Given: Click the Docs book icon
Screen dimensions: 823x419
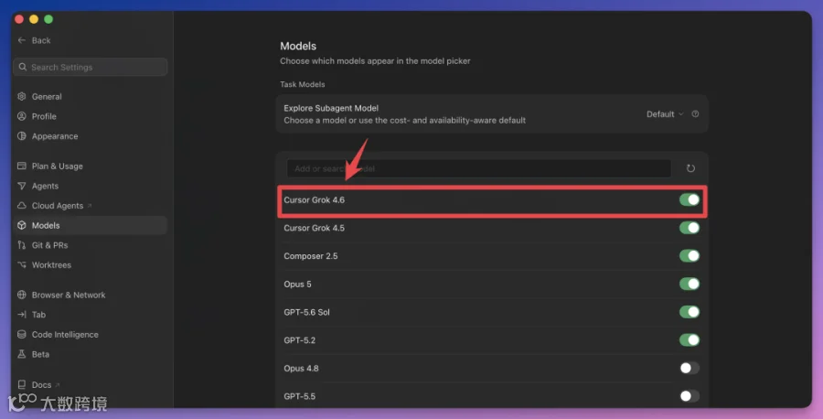Looking at the screenshot, I should (22, 384).
